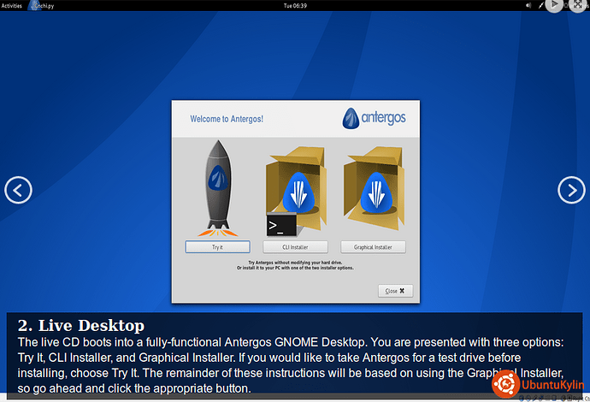The height and width of the screenshot is (402, 590).
Task: Advance to the next slide arrow
Action: pyautogui.click(x=571, y=190)
